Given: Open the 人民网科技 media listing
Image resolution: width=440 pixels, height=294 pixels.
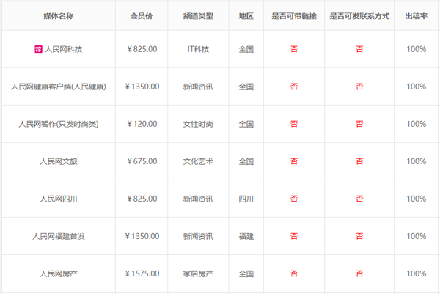Looking at the screenshot, I should 63,49.
